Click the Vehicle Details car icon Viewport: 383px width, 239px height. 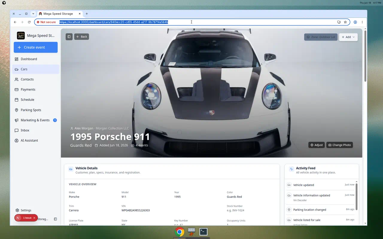71,169
